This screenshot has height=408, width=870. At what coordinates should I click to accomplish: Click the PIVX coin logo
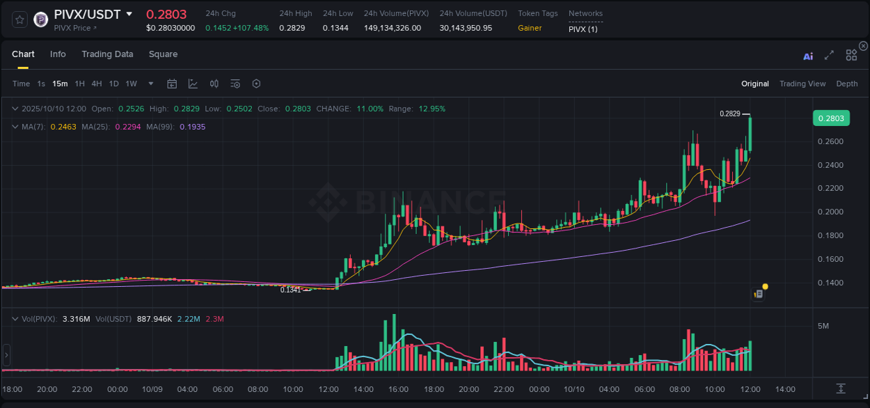pyautogui.click(x=40, y=19)
